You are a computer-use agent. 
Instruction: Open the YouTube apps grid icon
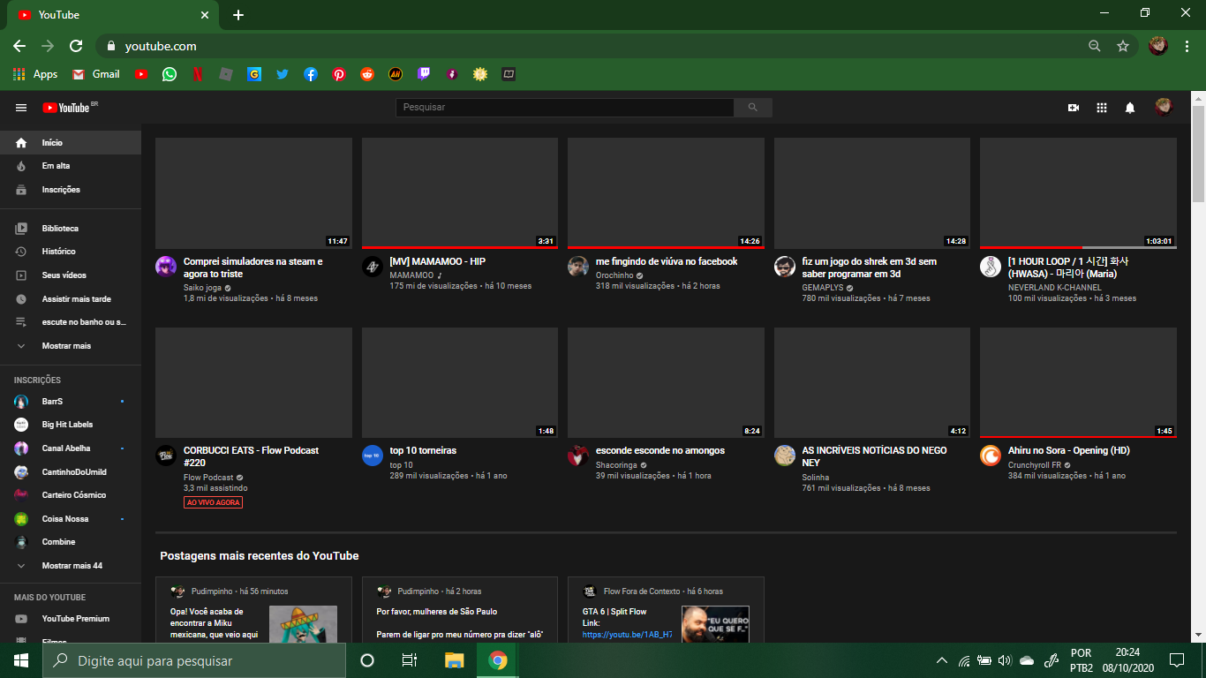tap(1102, 108)
